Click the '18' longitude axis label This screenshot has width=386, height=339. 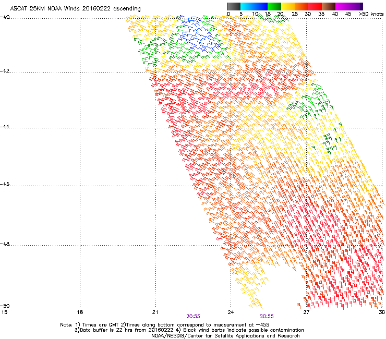pyautogui.click(x=80, y=312)
